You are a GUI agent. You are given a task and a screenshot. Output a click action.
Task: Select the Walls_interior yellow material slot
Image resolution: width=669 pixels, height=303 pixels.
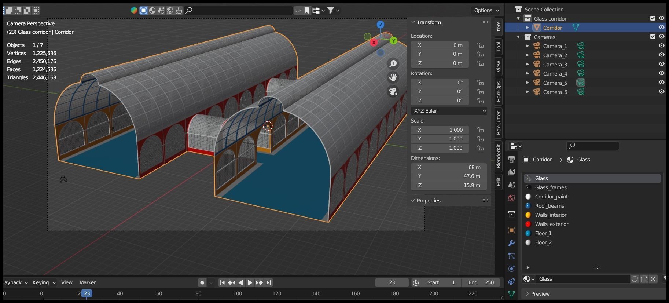click(592, 215)
